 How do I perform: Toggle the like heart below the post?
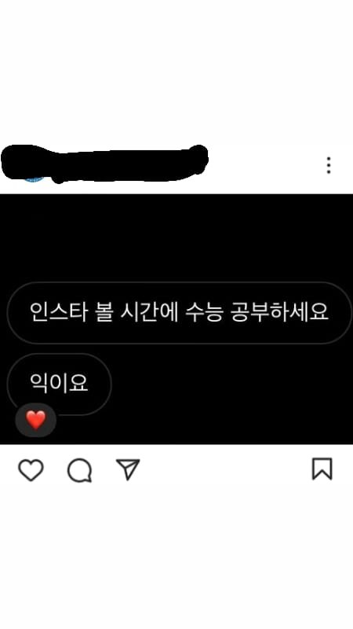pyautogui.click(x=31, y=470)
